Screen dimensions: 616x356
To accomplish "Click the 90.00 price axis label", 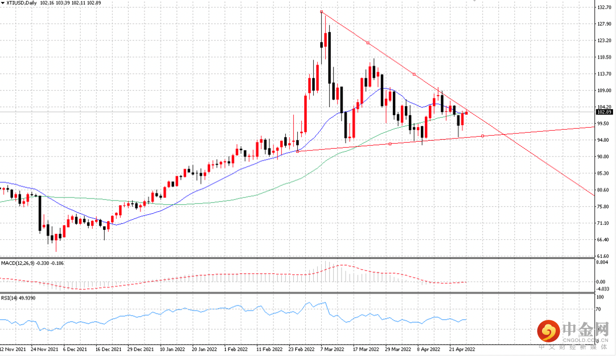I will click(602, 157).
